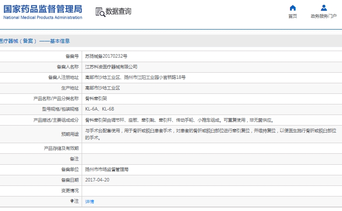Click the 产品名称/产品分类名称 label

coord(56,99)
